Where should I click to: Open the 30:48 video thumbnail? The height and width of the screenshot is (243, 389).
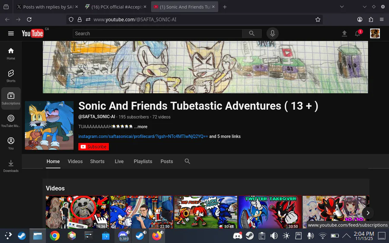pos(206,212)
